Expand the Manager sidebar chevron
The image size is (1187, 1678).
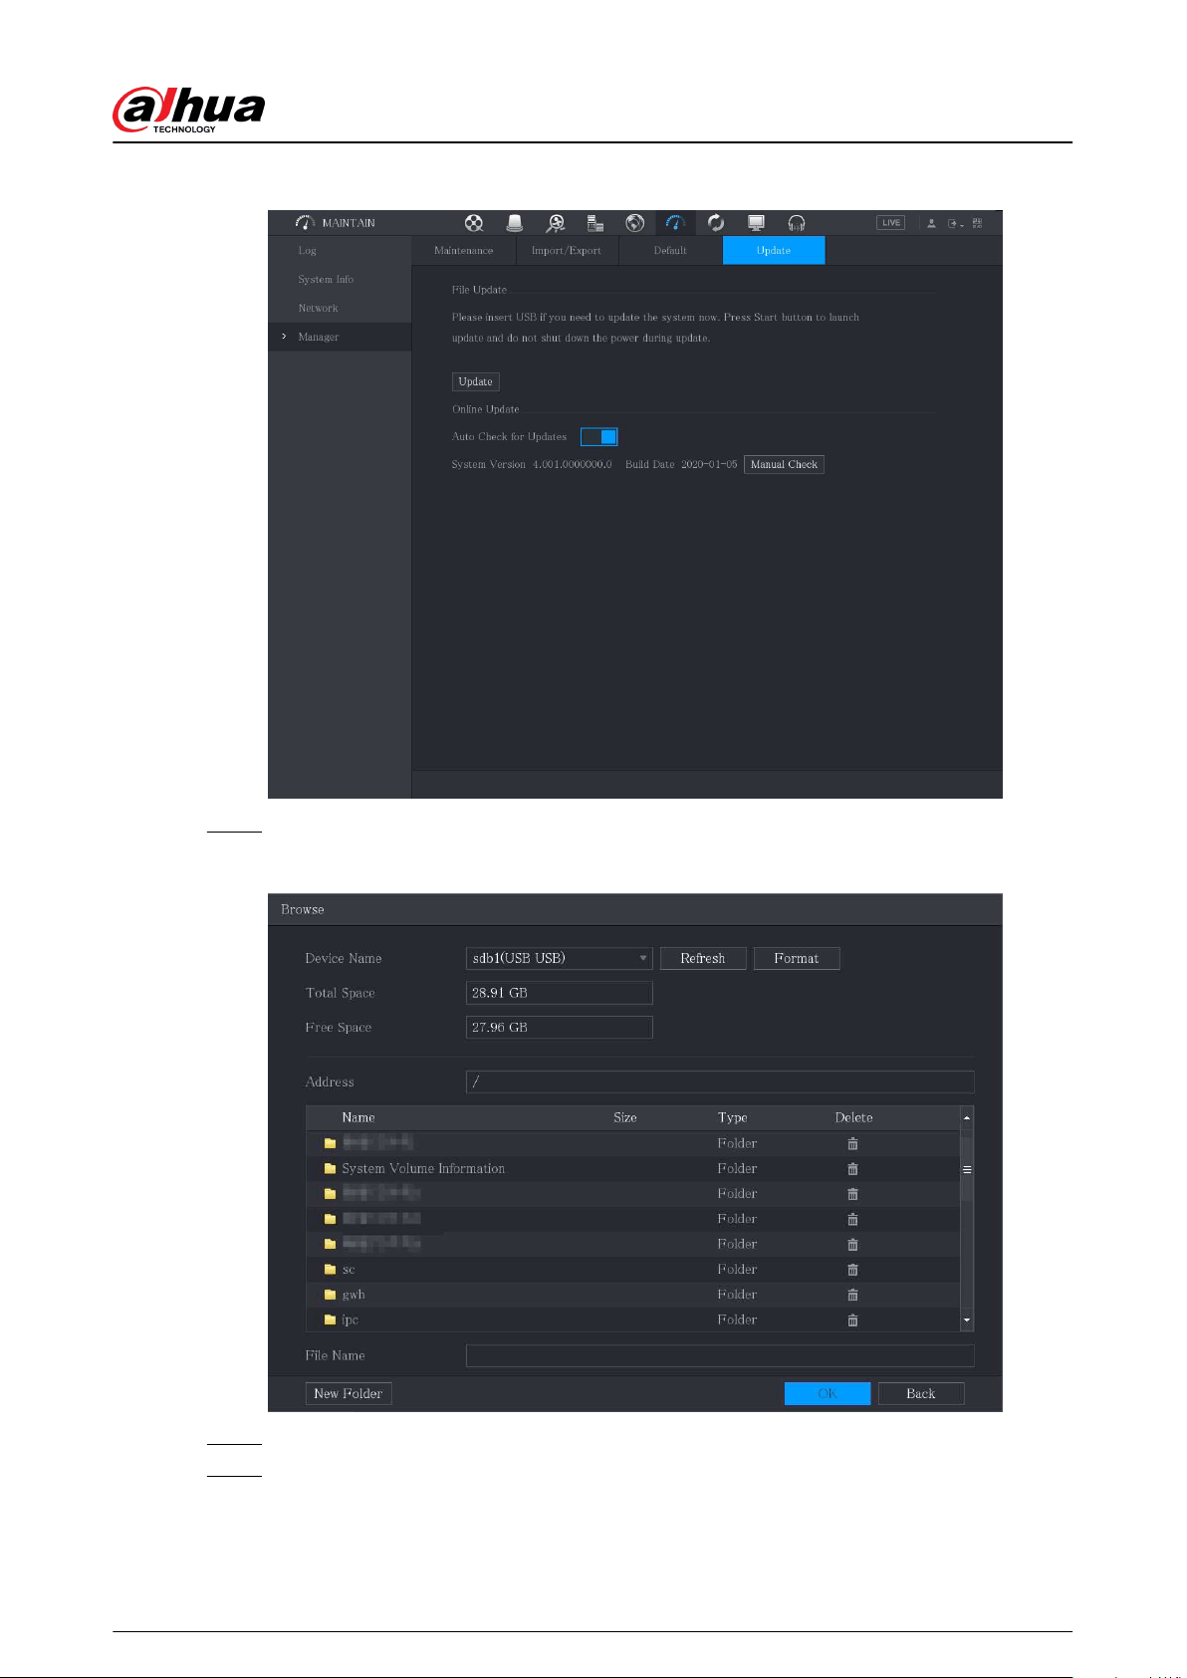click(284, 337)
